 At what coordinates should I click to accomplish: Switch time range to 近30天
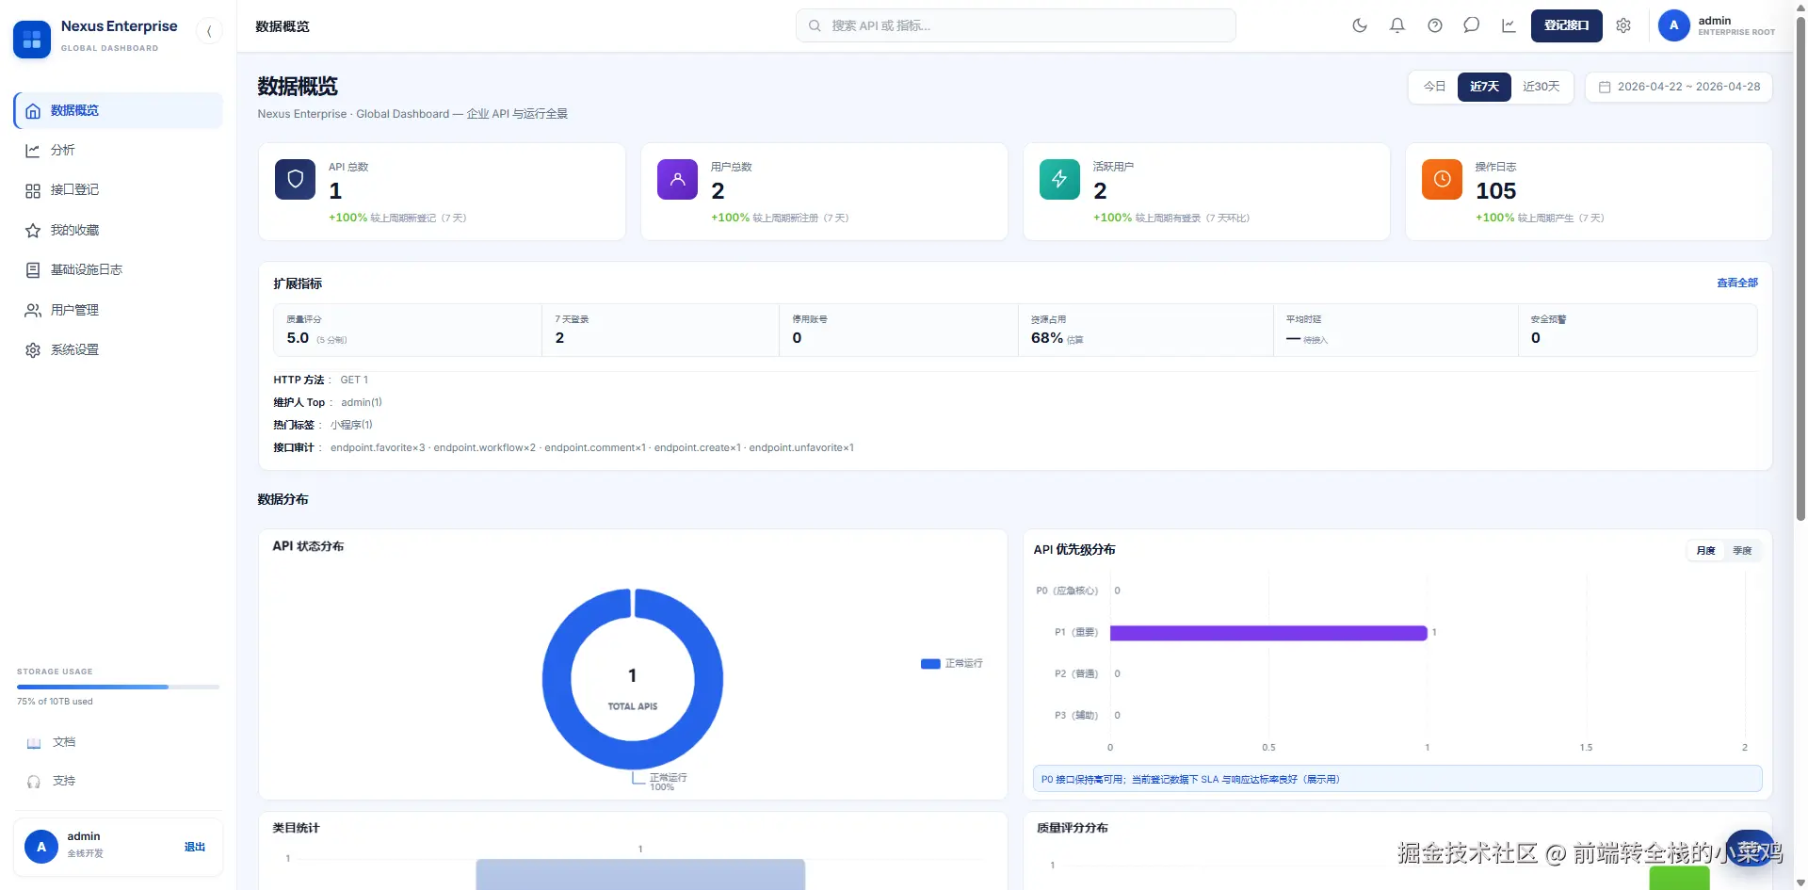1542,87
